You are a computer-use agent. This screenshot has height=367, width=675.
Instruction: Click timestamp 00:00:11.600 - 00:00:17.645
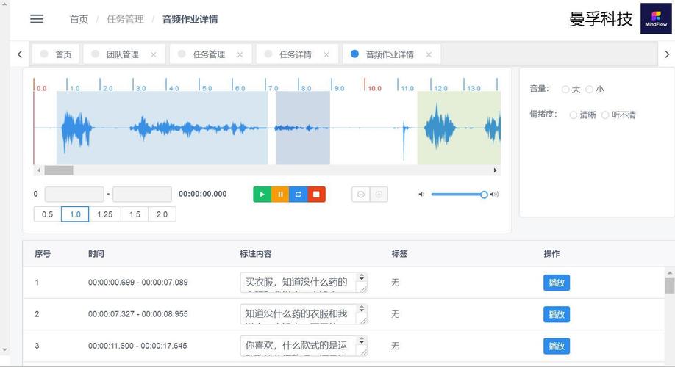pyautogui.click(x=137, y=346)
